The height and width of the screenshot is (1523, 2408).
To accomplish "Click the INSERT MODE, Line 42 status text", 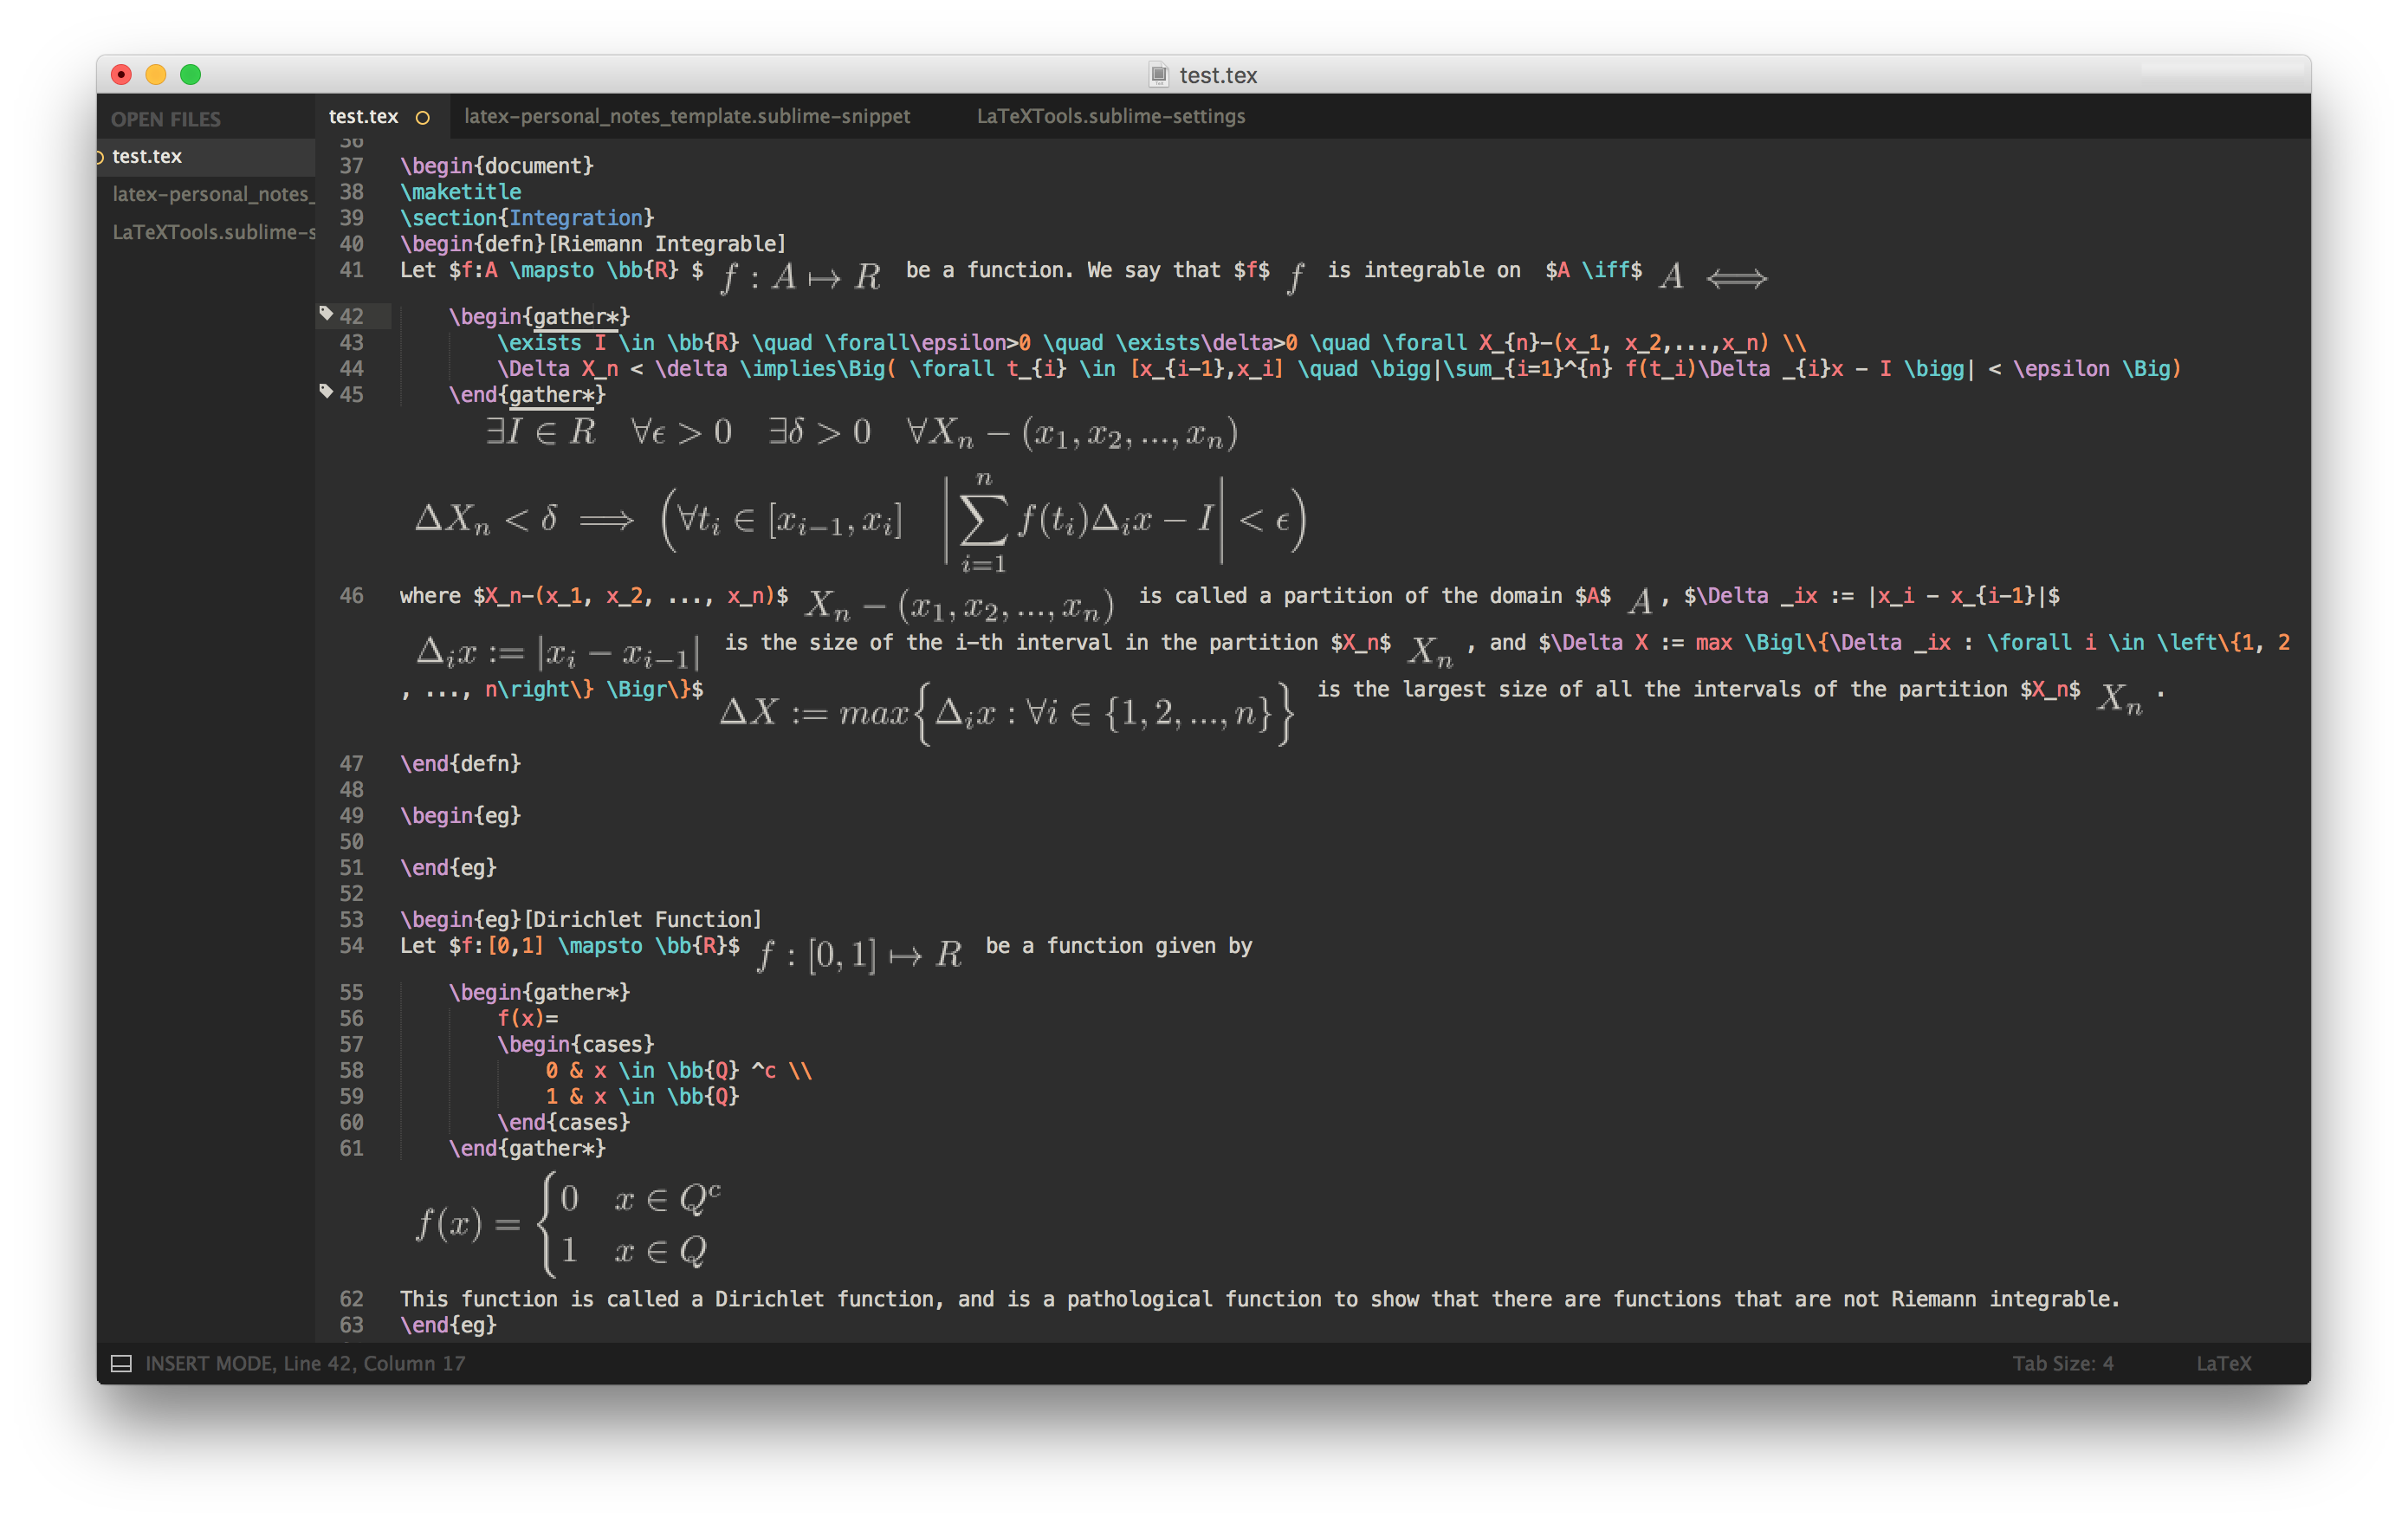I will tap(305, 1362).
